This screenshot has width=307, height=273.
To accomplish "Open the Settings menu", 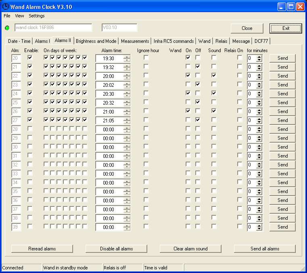I will (37, 16).
